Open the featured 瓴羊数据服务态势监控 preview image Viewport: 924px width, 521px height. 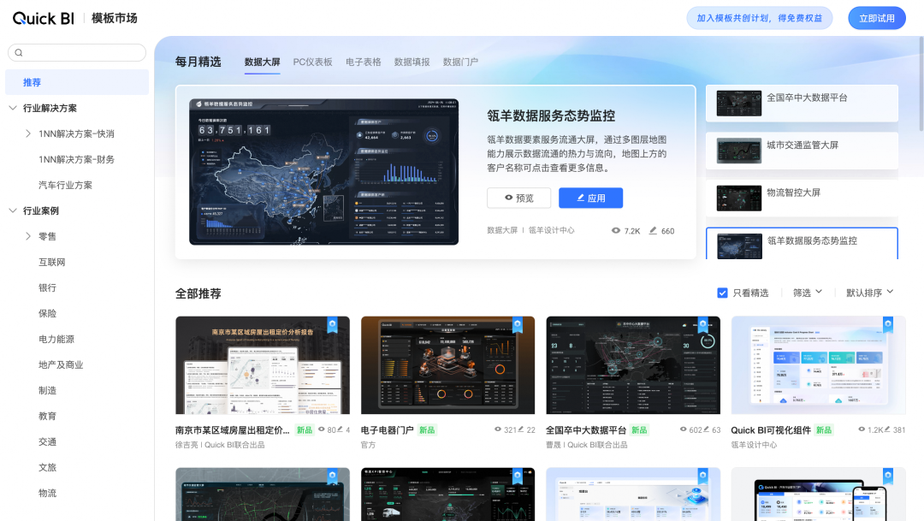323,171
